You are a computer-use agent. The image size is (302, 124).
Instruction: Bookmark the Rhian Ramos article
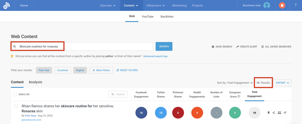[x=269, y=113]
